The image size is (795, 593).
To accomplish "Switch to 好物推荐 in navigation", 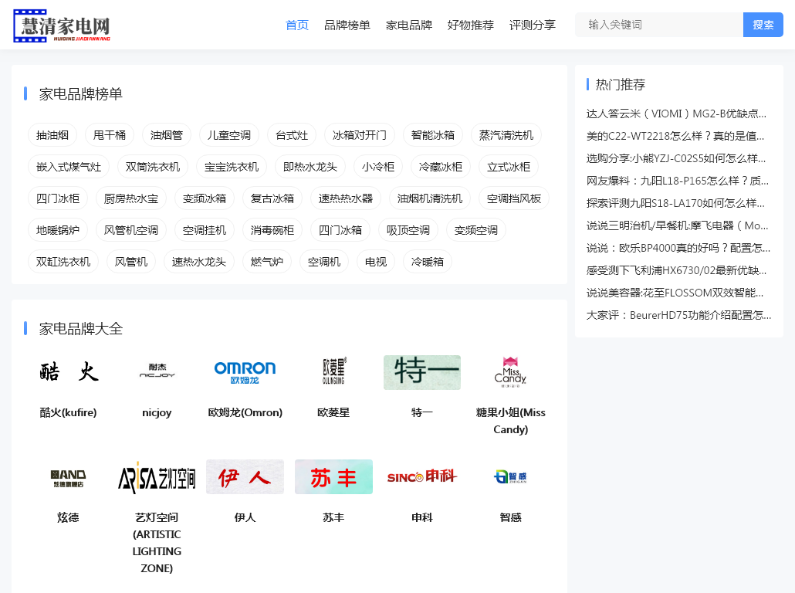I will [471, 25].
